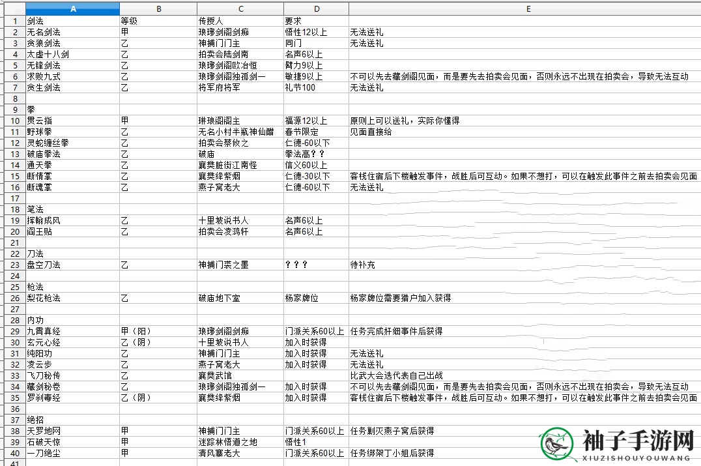Image resolution: width=701 pixels, height=466 pixels.
Task: Highlight the 凌云步 cell
Action: (x=72, y=365)
